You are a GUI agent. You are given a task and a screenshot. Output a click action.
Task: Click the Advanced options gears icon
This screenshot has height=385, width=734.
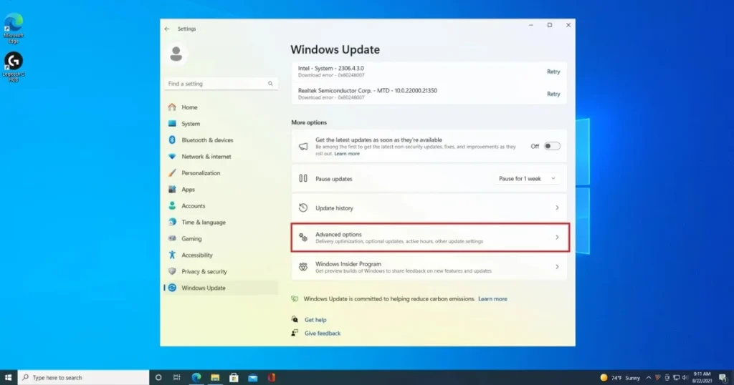click(303, 238)
